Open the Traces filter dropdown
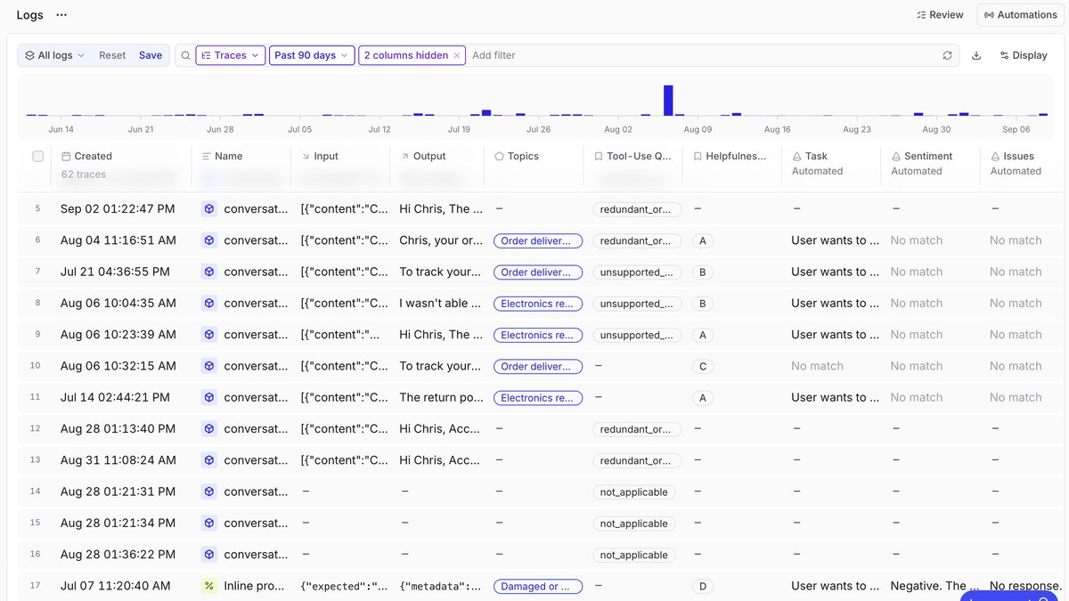Screen dimensions: 1069x601 coord(231,55)
